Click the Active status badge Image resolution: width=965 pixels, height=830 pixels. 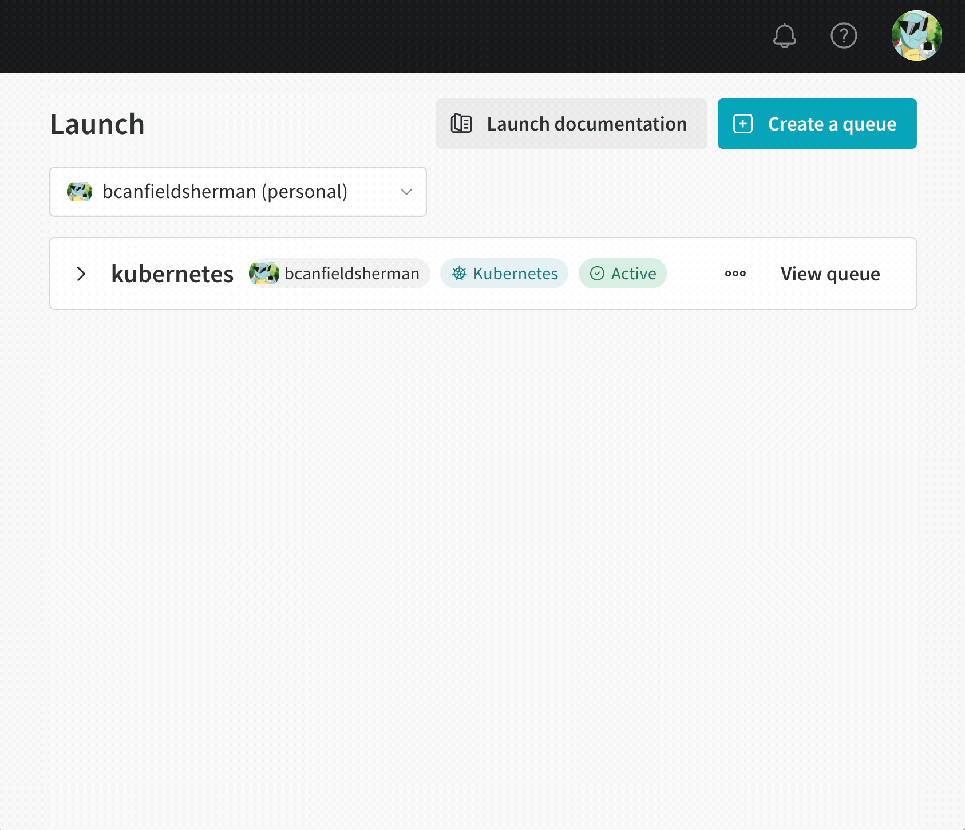(623, 274)
